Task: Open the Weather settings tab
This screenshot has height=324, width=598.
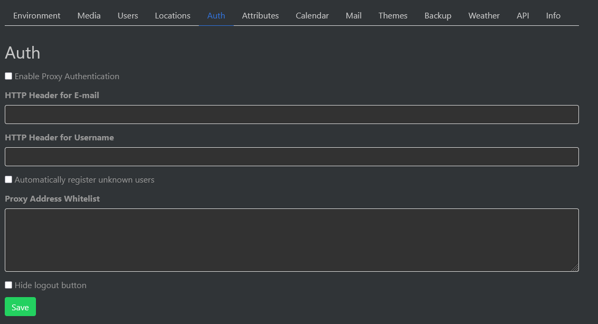Action: tap(484, 15)
